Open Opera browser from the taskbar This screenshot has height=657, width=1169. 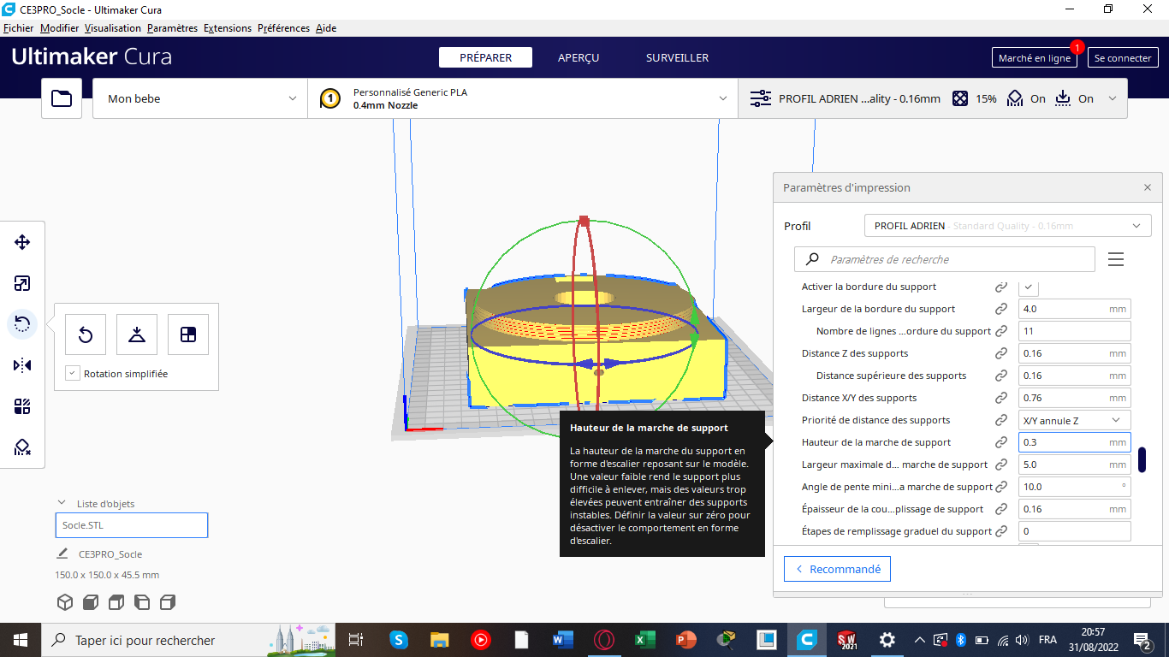tap(603, 640)
